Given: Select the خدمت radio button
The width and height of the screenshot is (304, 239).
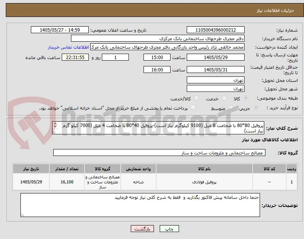Looking at the screenshot, I should click(x=224, y=98).
